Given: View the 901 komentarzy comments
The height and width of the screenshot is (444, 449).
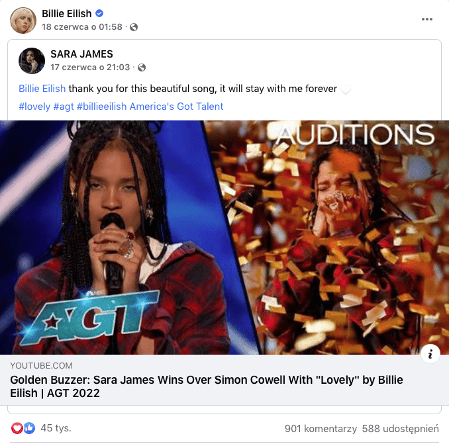Looking at the screenshot, I should 321,429.
